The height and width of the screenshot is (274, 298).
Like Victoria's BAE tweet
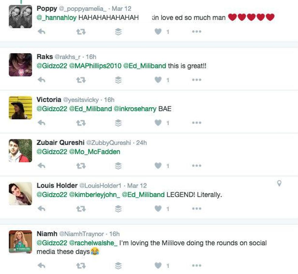158,123
